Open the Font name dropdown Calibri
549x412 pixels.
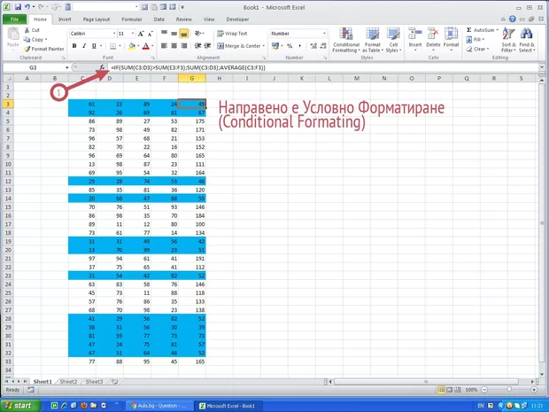114,34
